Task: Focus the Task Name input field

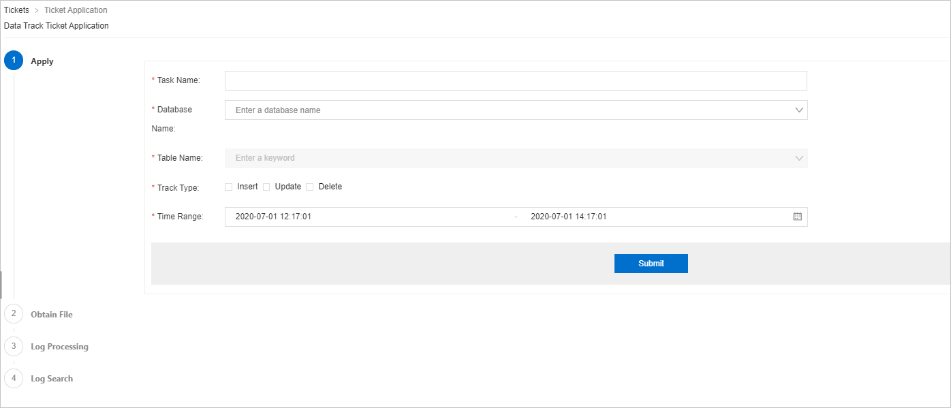Action: 516,80
